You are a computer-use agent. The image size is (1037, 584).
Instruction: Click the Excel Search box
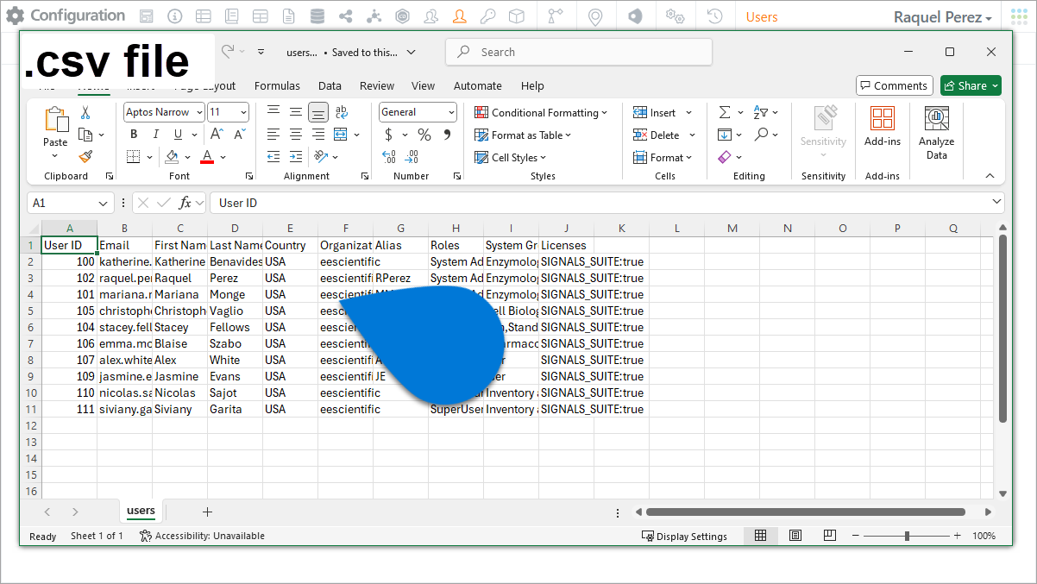pos(579,52)
